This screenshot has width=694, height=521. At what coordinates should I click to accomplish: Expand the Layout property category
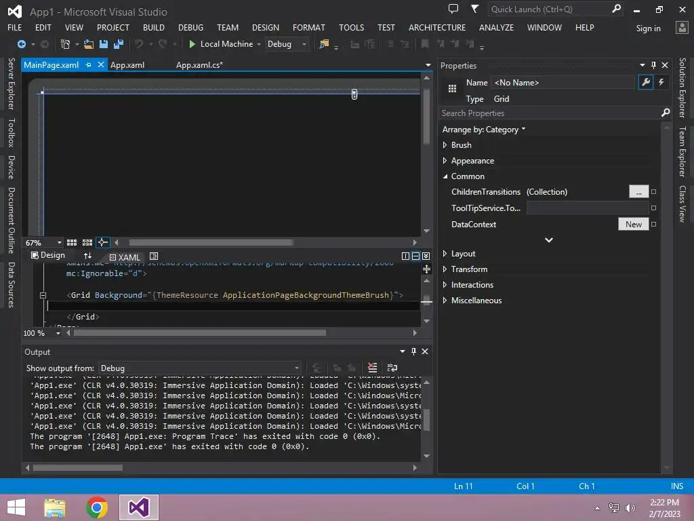pos(445,254)
